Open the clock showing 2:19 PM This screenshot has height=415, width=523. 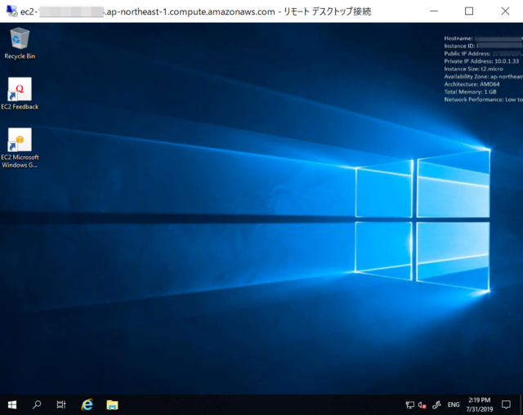[480, 404]
